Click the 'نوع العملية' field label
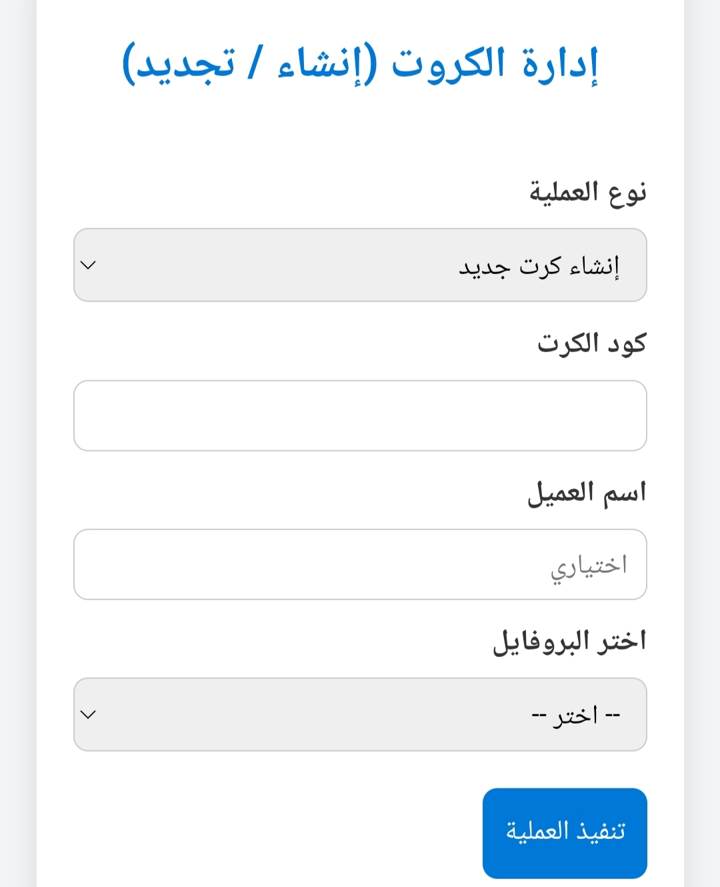720x887 pixels. [587, 192]
